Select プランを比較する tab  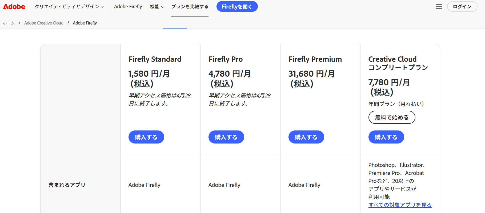(190, 7)
